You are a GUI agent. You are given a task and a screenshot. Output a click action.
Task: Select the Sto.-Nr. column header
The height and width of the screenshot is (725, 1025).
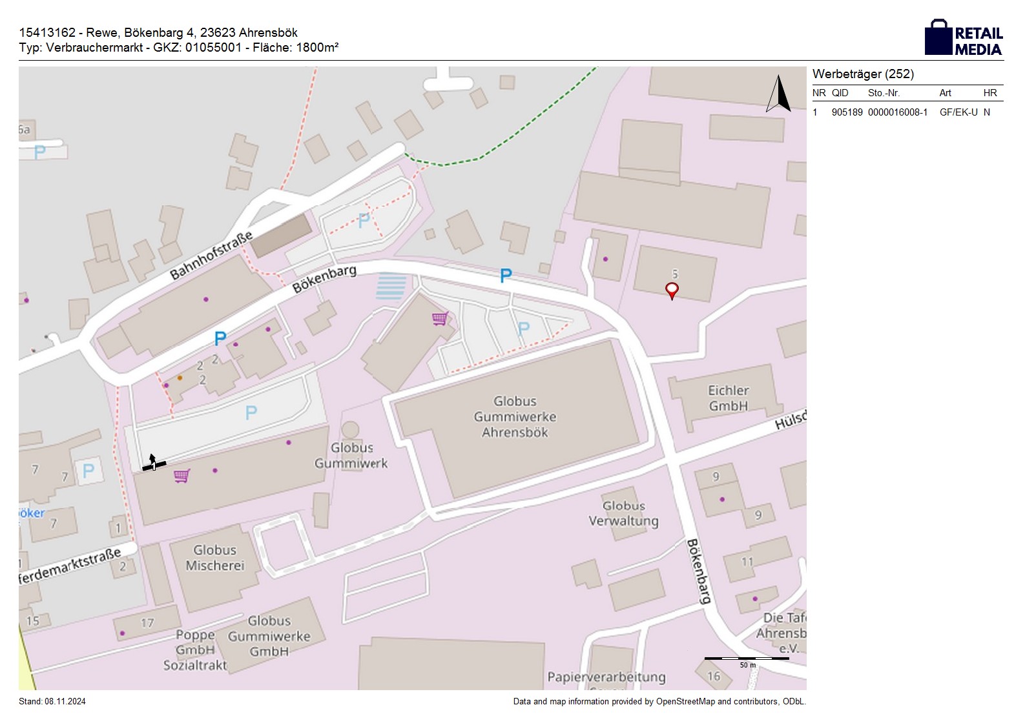point(884,93)
